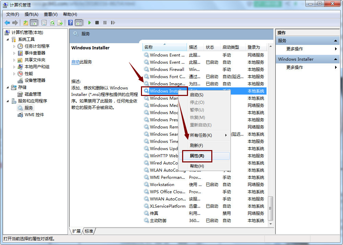The height and width of the screenshot is (245, 343).
Task: Switch to the 标准 tab
Action: tap(88, 231)
